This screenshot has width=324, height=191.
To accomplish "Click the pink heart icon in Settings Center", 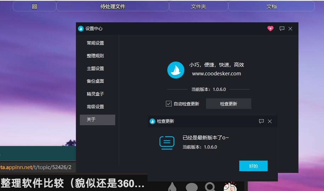I will [270, 29].
